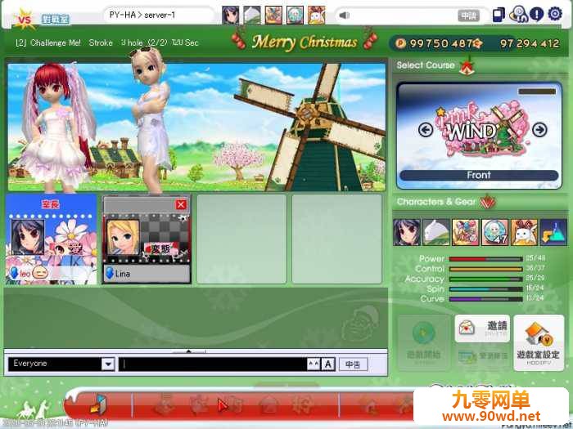Screen dimensions: 573x429
Task: Click the faded 遊戲開始 start button
Action: pyautogui.click(x=423, y=343)
